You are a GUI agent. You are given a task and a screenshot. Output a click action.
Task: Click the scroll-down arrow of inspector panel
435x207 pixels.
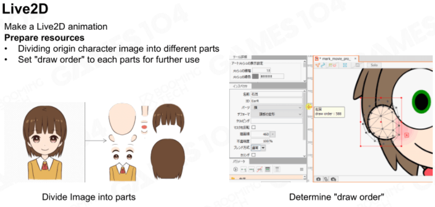tap(305, 156)
